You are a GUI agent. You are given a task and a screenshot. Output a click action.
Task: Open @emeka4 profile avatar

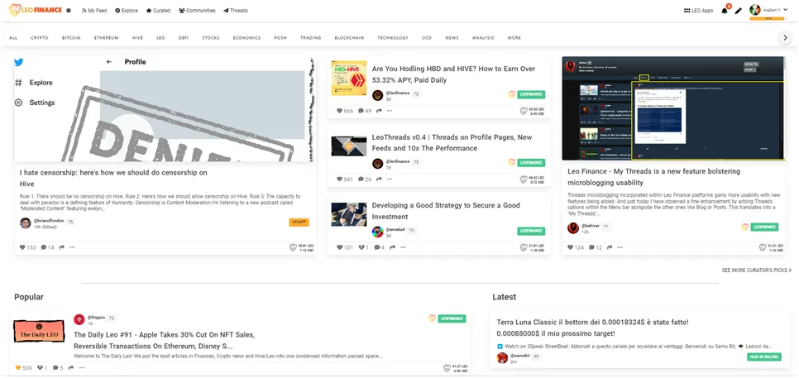(378, 232)
